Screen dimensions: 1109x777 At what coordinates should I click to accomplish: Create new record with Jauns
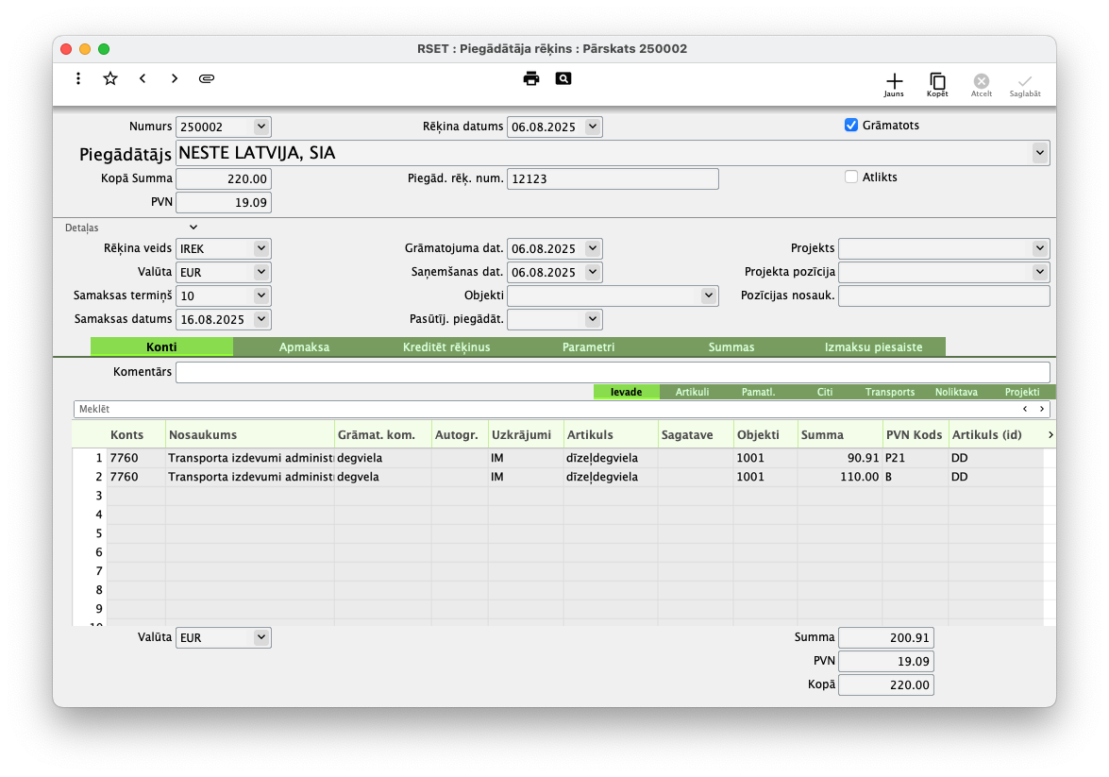pyautogui.click(x=893, y=85)
